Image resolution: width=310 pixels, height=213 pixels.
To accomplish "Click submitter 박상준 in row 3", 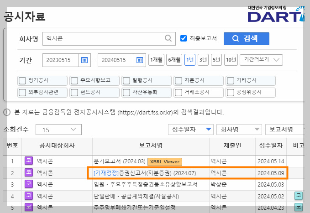I will (219, 185).
